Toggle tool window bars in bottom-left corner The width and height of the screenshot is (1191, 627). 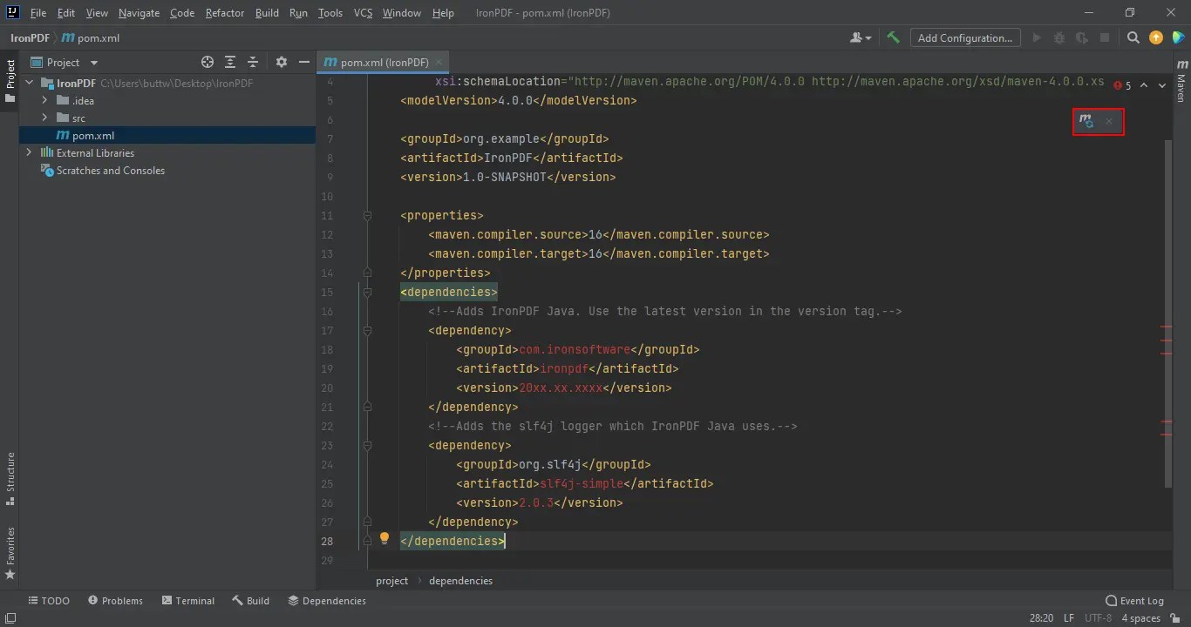coord(10,617)
